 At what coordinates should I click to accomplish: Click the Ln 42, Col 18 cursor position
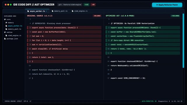point(177,101)
